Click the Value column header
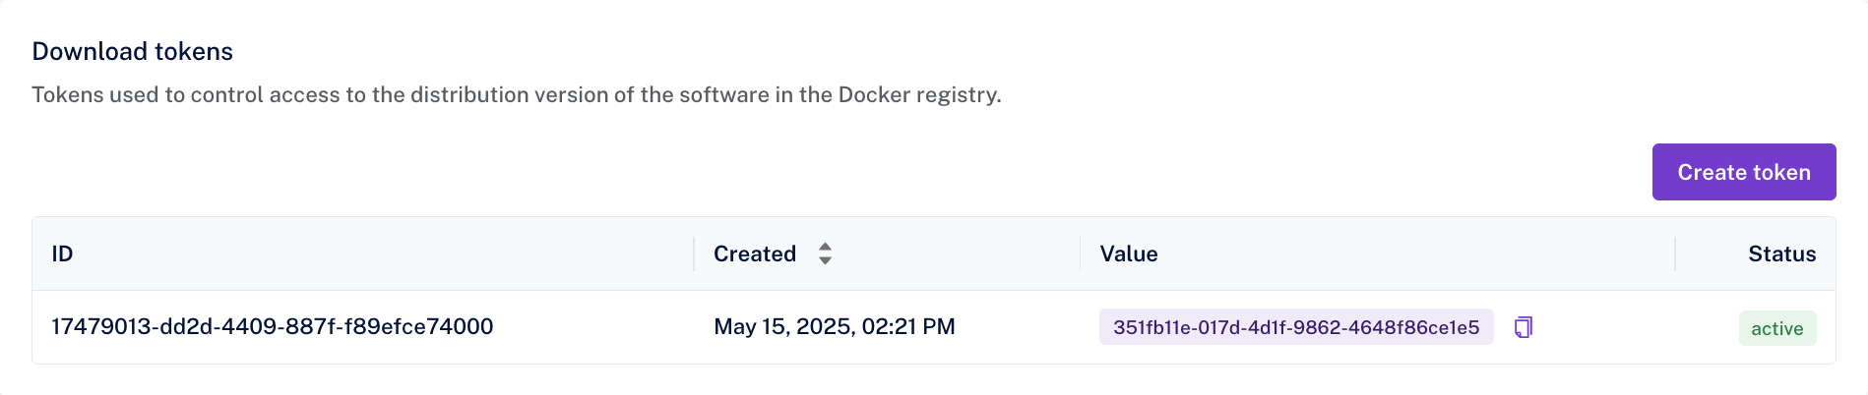 pos(1128,254)
